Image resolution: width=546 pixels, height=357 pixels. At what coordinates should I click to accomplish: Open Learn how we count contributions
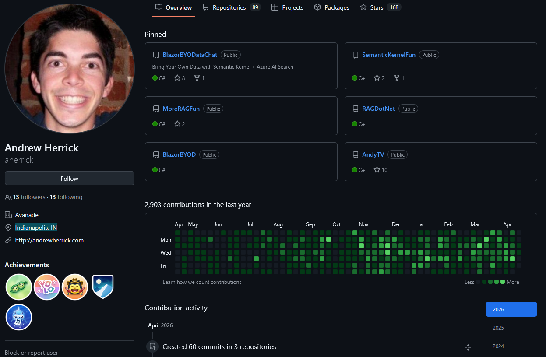(202, 282)
